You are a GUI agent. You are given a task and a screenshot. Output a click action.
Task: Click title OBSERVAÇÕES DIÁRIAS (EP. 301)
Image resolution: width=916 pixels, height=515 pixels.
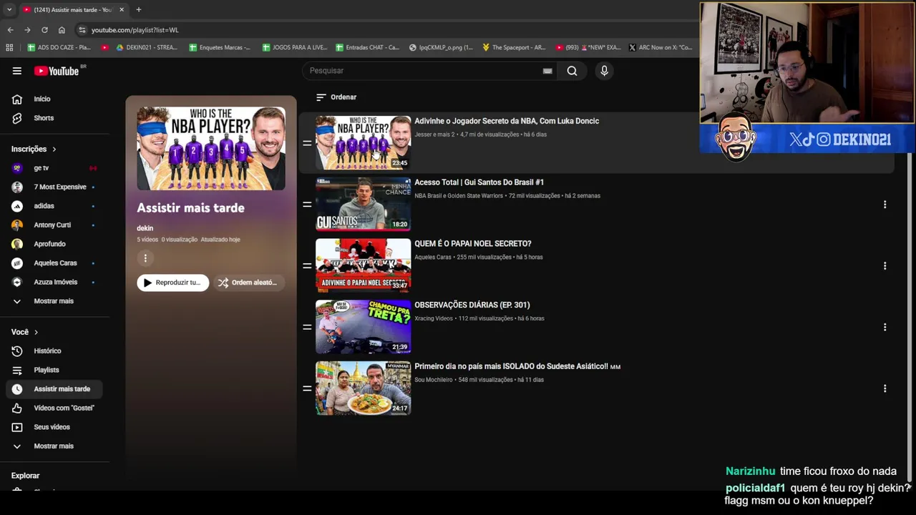pyautogui.click(x=472, y=305)
